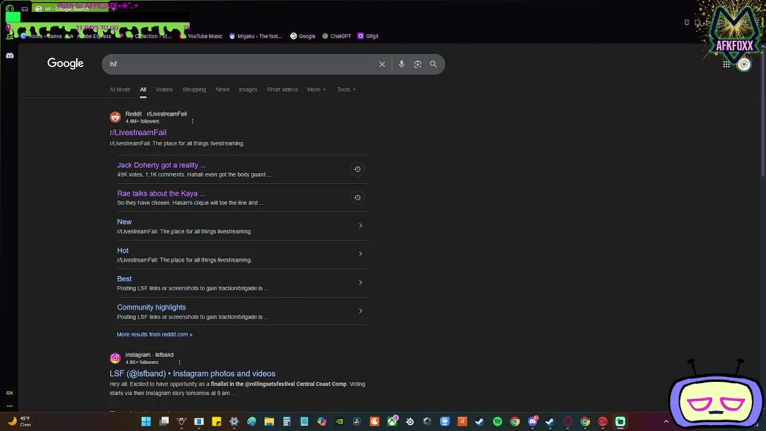The width and height of the screenshot is (766, 431).
Task: Clear the search box with the X
Action: (382, 64)
